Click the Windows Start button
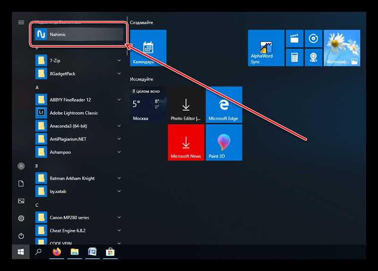The height and width of the screenshot is (271, 378). pos(21,252)
